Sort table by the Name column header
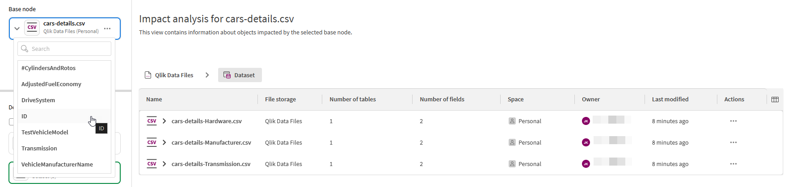 (154, 99)
